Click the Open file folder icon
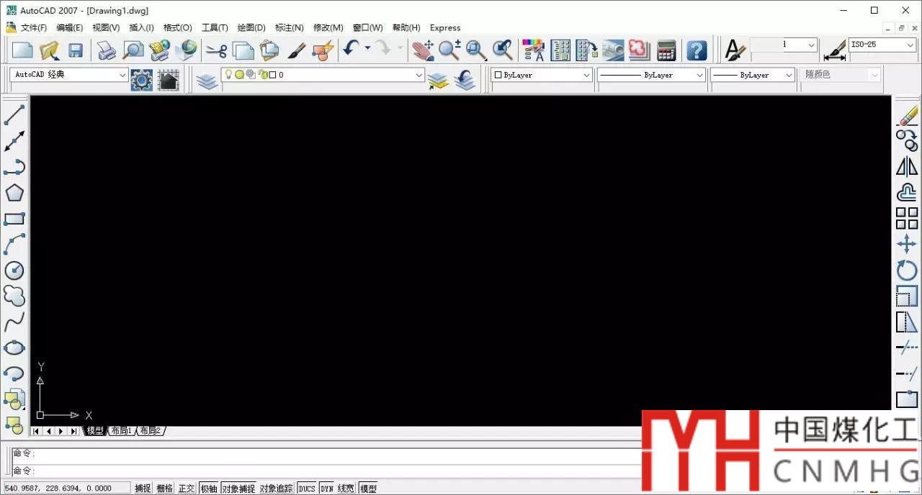The image size is (922, 495). (50, 50)
